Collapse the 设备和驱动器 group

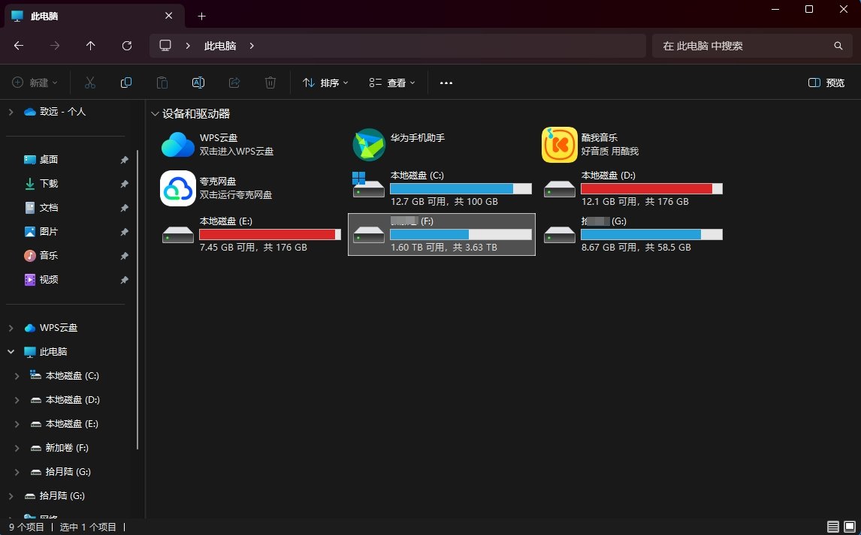[x=155, y=114]
